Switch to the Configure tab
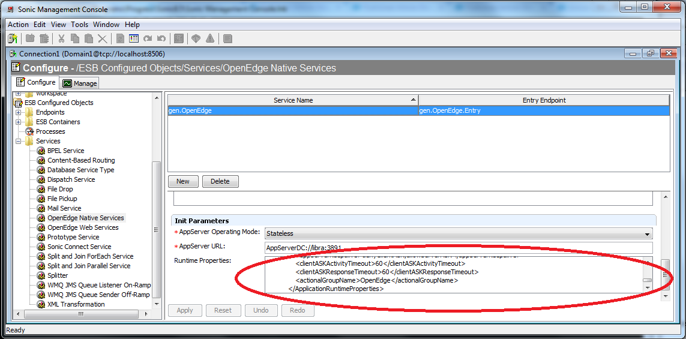 coord(36,82)
